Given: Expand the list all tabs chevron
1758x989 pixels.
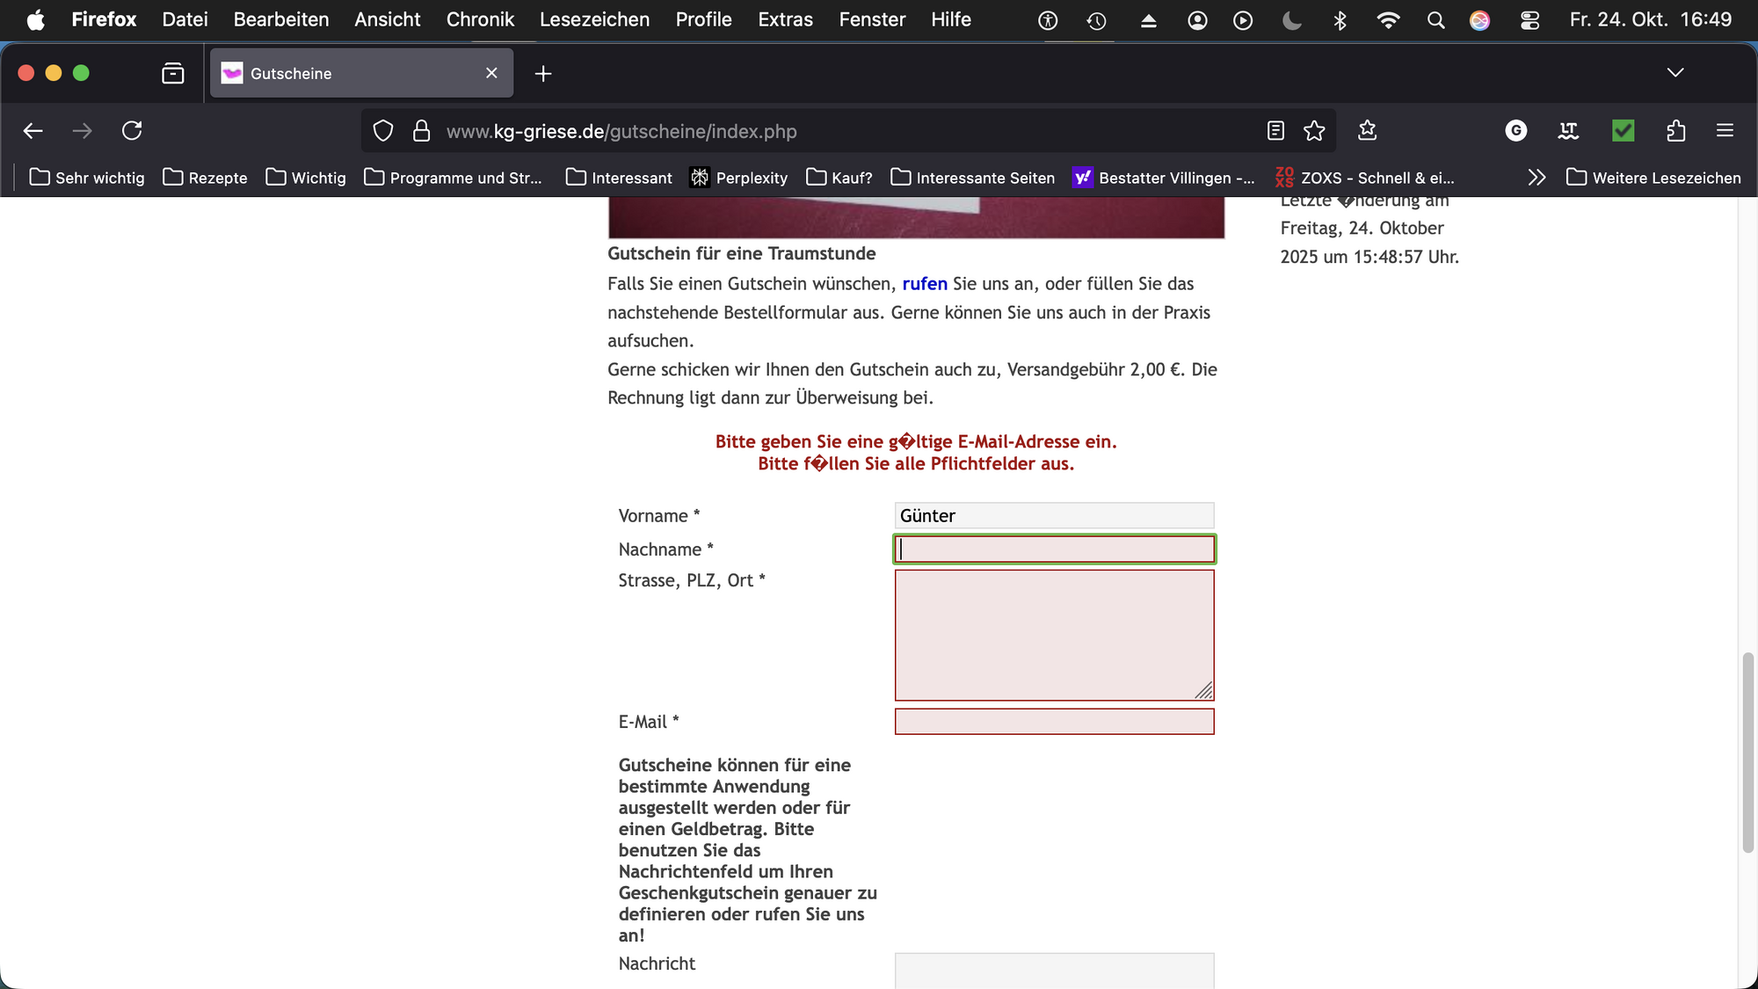Looking at the screenshot, I should click(1675, 73).
